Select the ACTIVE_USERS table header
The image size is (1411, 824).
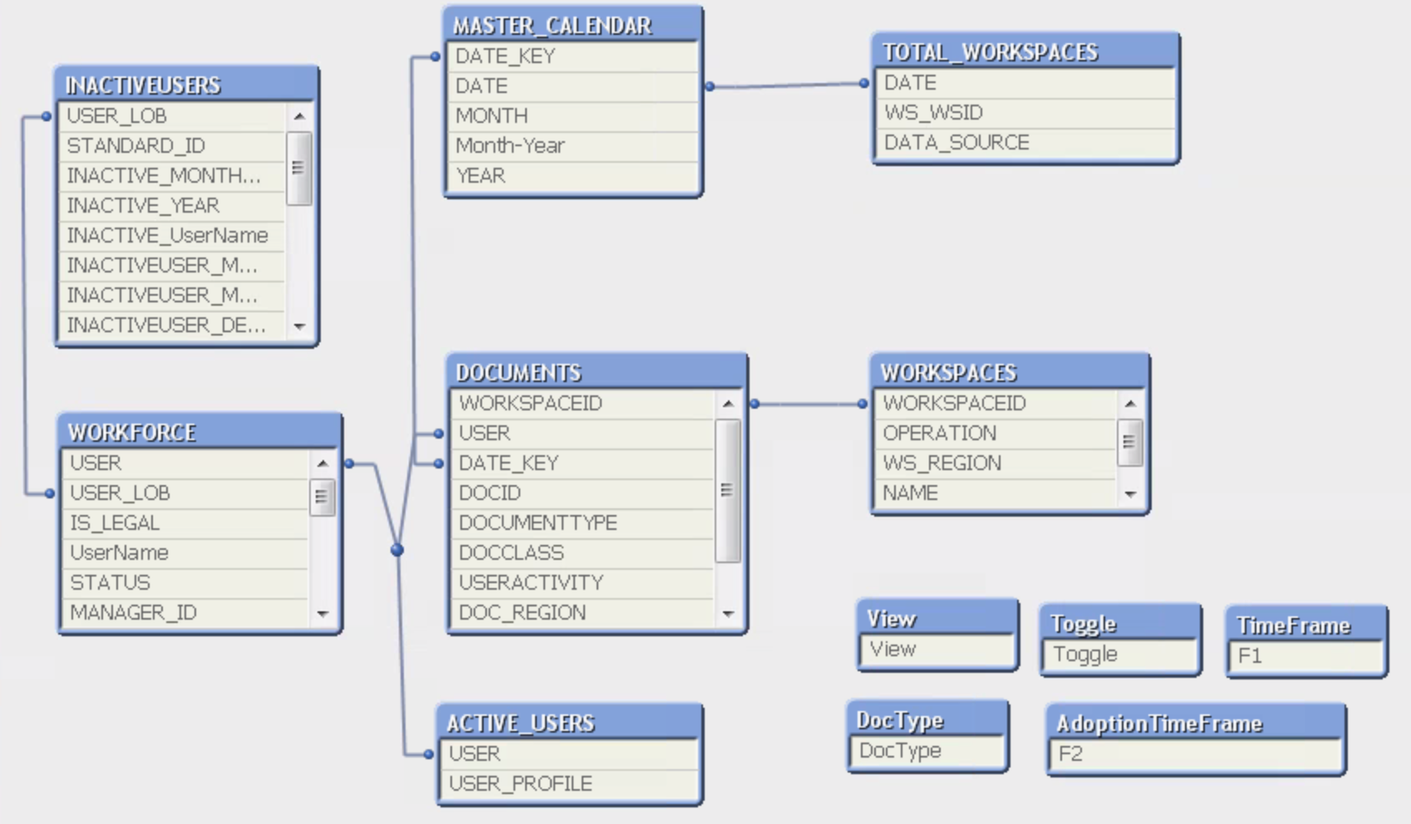tap(570, 723)
